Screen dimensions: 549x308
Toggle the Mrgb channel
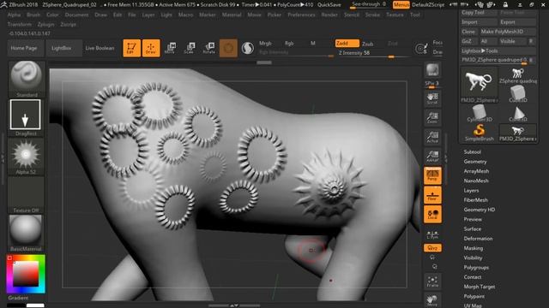pyautogui.click(x=265, y=44)
